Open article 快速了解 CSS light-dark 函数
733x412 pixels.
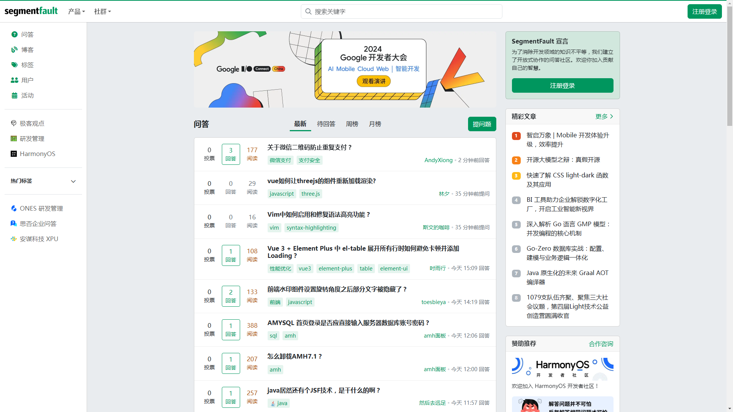567,180
